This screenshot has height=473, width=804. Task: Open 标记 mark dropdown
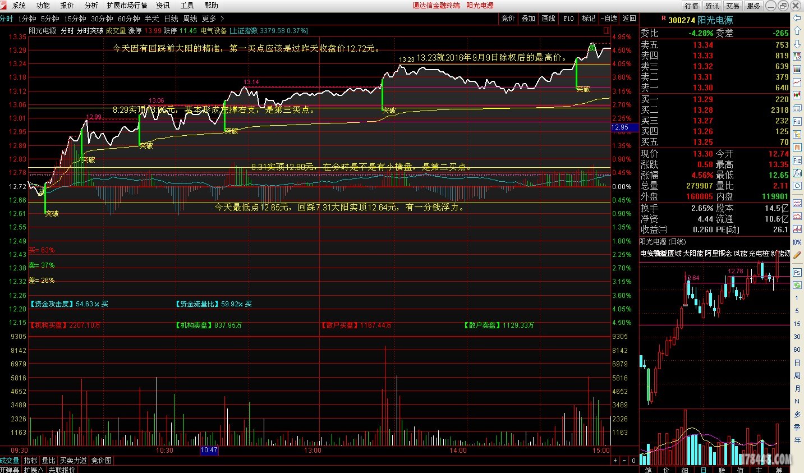tap(589, 19)
